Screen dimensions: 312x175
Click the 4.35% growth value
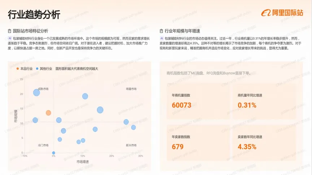click(247, 147)
